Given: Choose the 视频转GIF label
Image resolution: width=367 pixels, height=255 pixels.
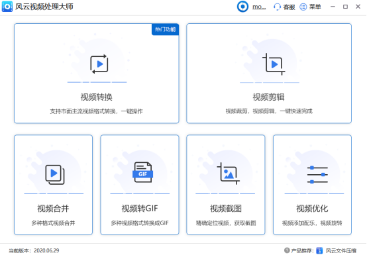Looking at the screenshot, I should [x=140, y=209].
